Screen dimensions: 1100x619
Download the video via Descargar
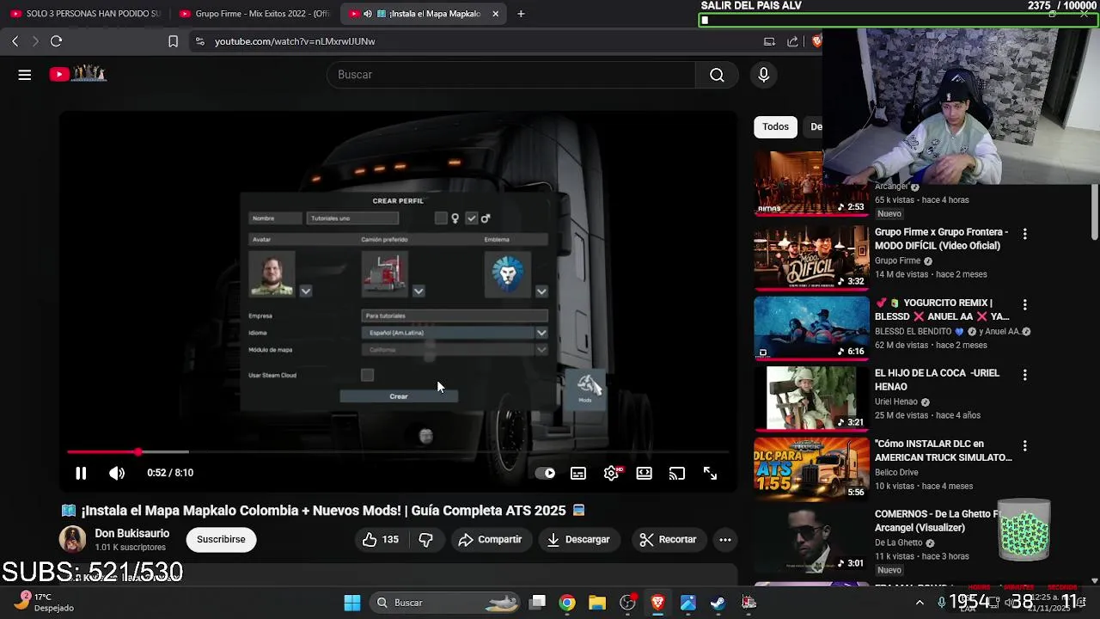tap(578, 539)
